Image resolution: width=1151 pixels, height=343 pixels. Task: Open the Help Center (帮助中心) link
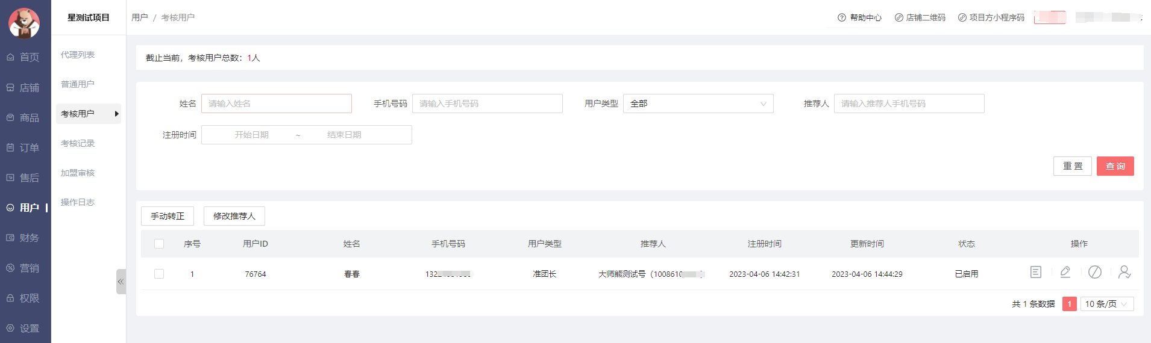[x=859, y=17]
